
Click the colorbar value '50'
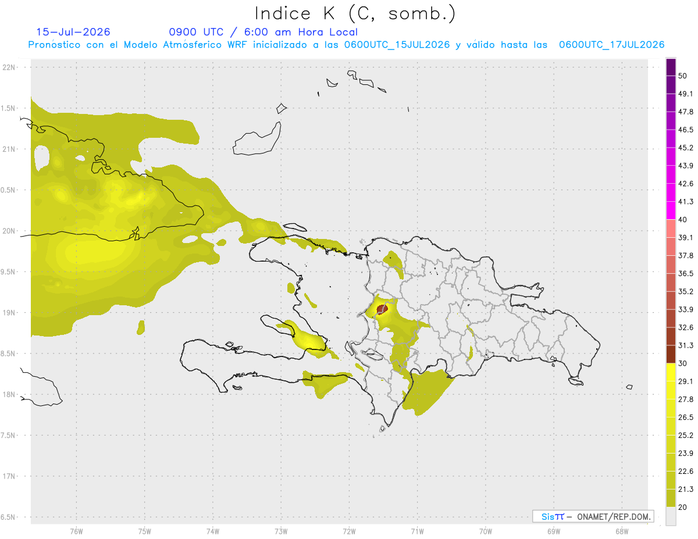(682, 76)
